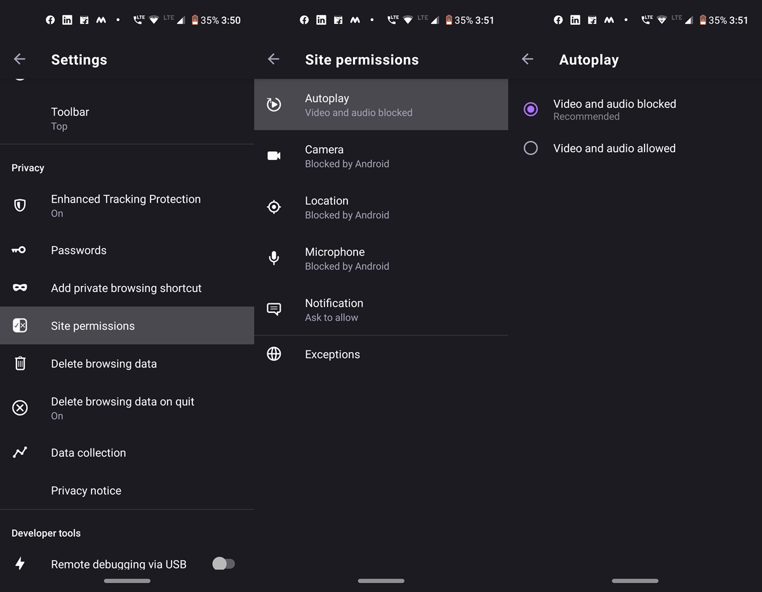Toggle Remote debugging via USB switch
The image size is (762, 592).
[x=224, y=563]
